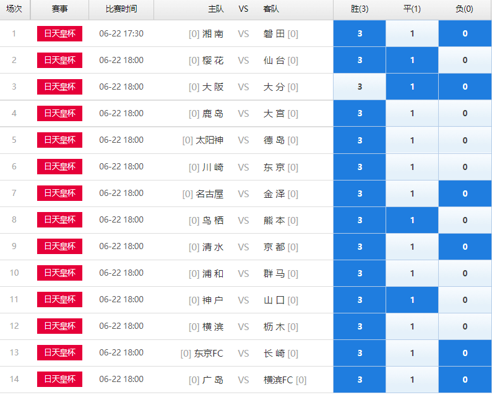The width and height of the screenshot is (492, 395).
Task: Toggle win (3) for 川崎 vs 东京
Action: click(360, 167)
